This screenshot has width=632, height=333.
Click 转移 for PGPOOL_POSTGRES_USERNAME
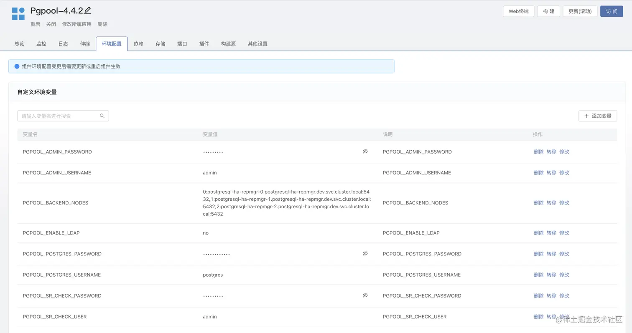click(x=551, y=275)
